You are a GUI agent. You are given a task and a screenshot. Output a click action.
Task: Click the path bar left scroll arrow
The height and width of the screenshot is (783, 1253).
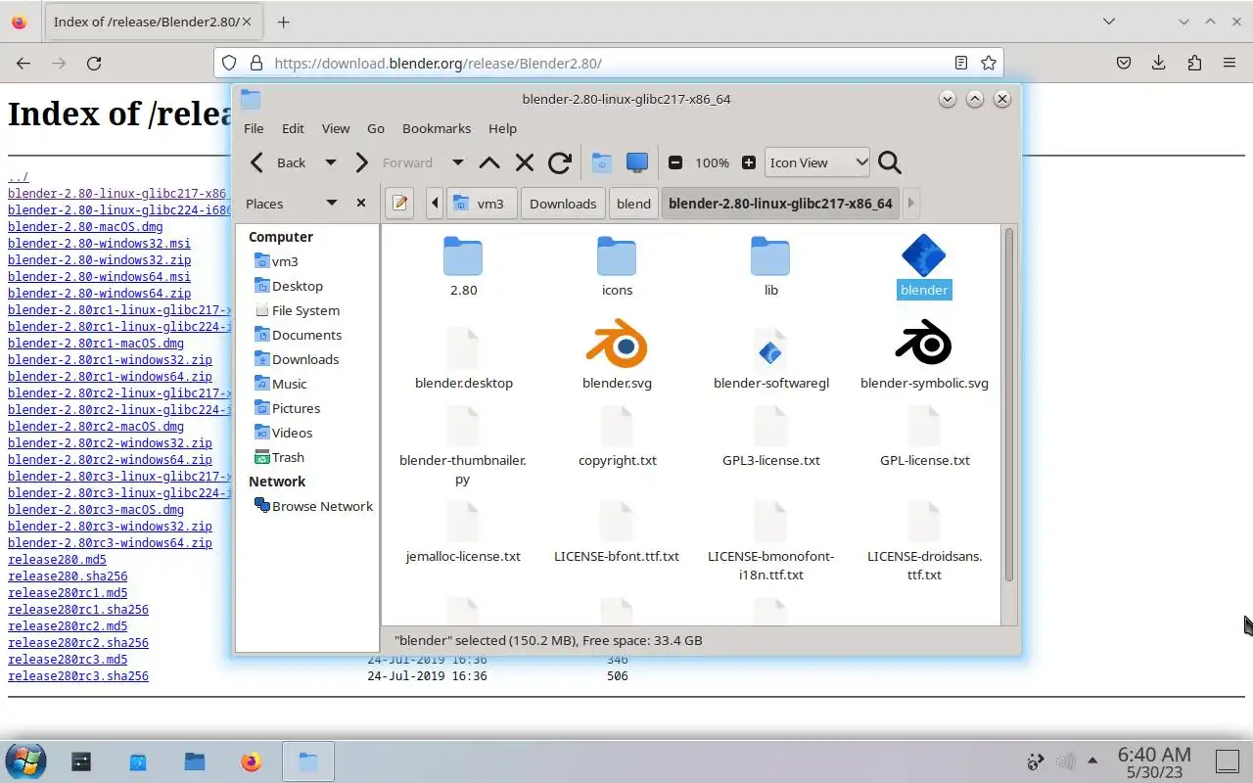[x=435, y=203]
